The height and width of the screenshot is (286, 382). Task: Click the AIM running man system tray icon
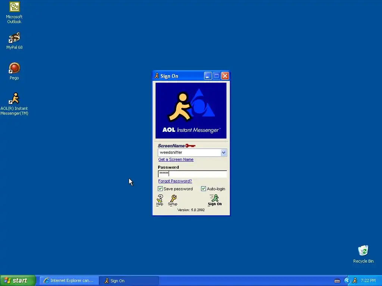tap(355, 280)
